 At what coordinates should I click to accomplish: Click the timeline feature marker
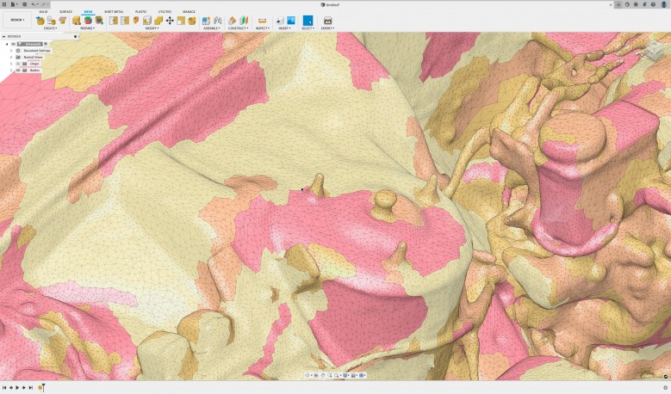point(40,388)
